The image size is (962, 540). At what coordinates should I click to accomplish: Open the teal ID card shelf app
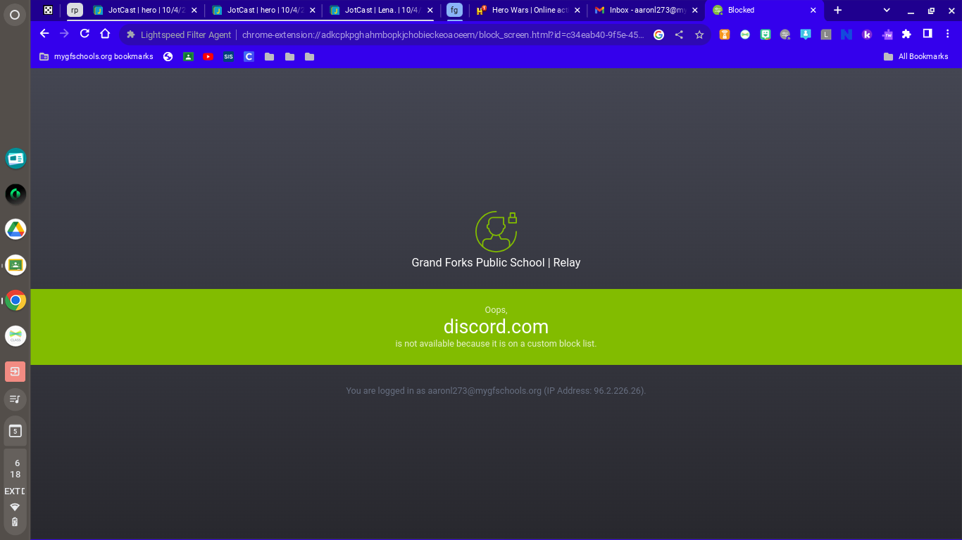15,158
